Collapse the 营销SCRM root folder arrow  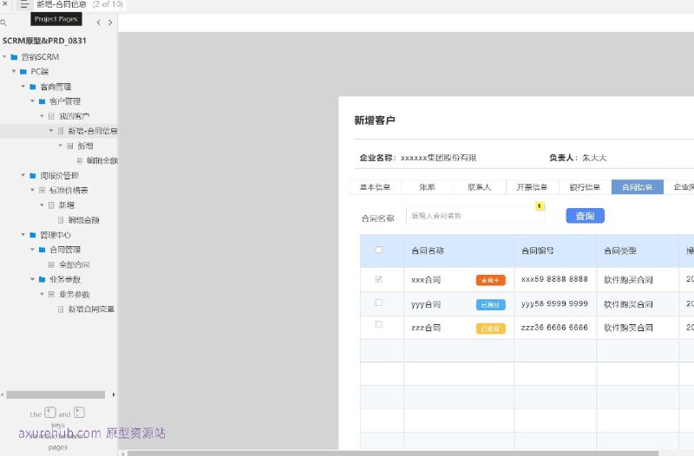pos(4,56)
